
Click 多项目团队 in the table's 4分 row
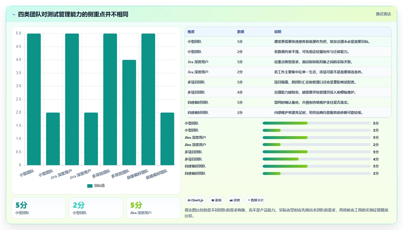point(196,92)
